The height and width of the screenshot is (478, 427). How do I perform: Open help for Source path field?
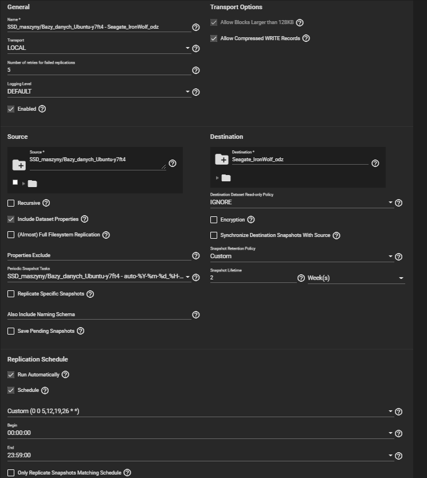coord(173,164)
